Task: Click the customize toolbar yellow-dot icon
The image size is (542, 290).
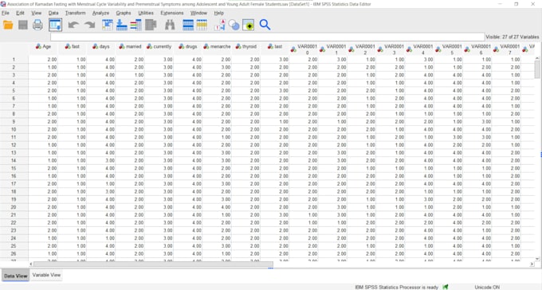Action: pos(248,25)
